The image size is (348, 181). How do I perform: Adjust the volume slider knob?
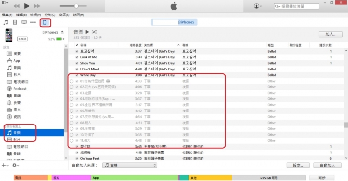tap(76, 6)
